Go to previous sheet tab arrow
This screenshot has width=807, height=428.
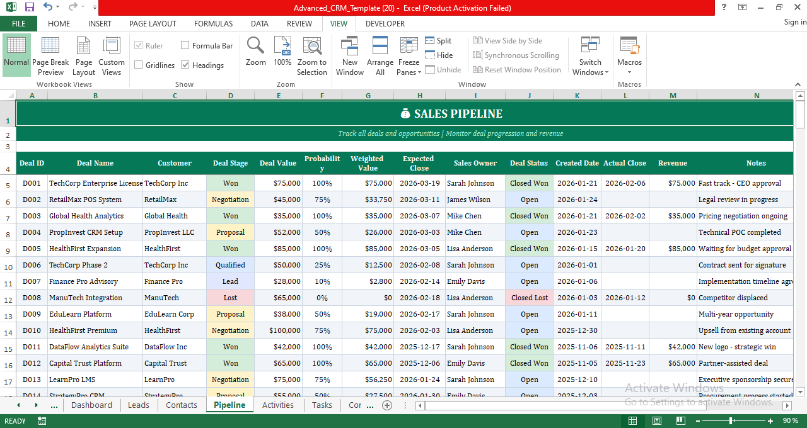[18, 405]
